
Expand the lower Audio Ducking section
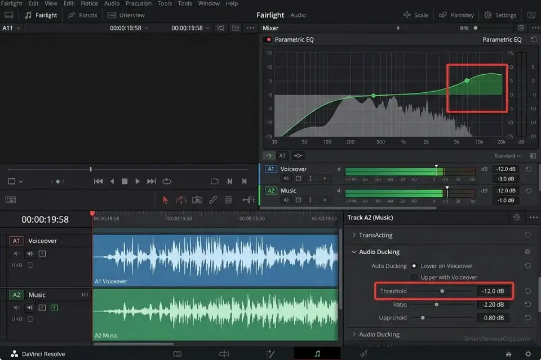click(354, 334)
